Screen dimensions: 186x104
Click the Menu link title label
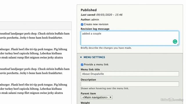coord(90,69)
